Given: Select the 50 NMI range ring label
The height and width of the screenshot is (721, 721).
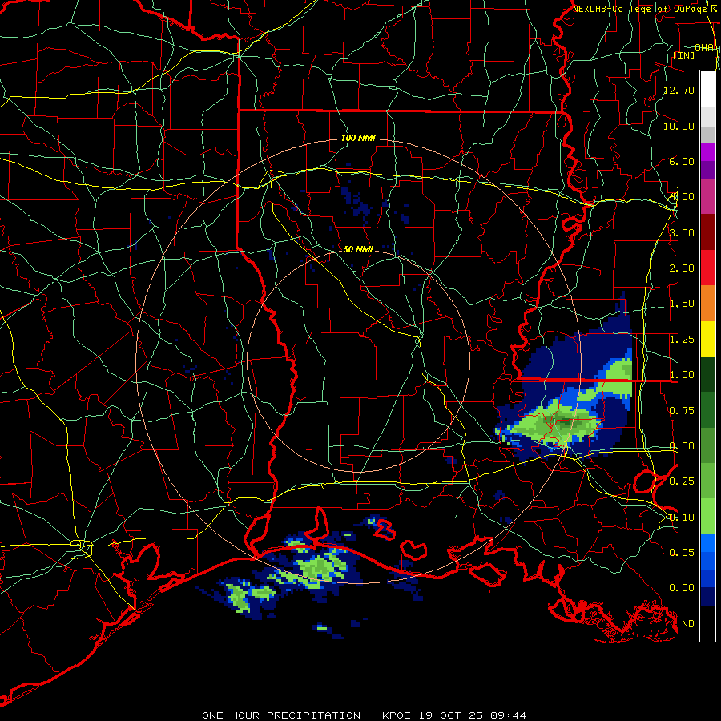Looking at the screenshot, I should click(358, 249).
